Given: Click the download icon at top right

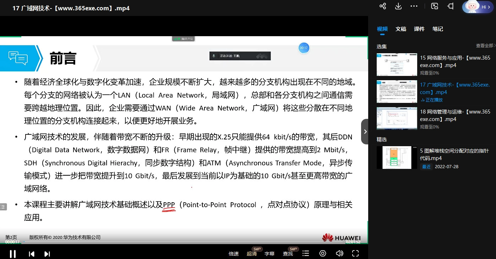Looking at the screenshot, I should point(398,6).
